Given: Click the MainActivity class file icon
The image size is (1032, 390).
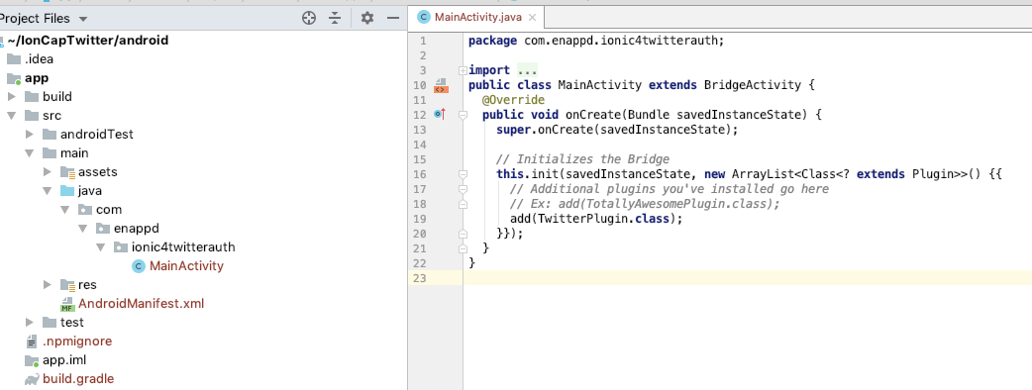Looking at the screenshot, I should point(139,266).
